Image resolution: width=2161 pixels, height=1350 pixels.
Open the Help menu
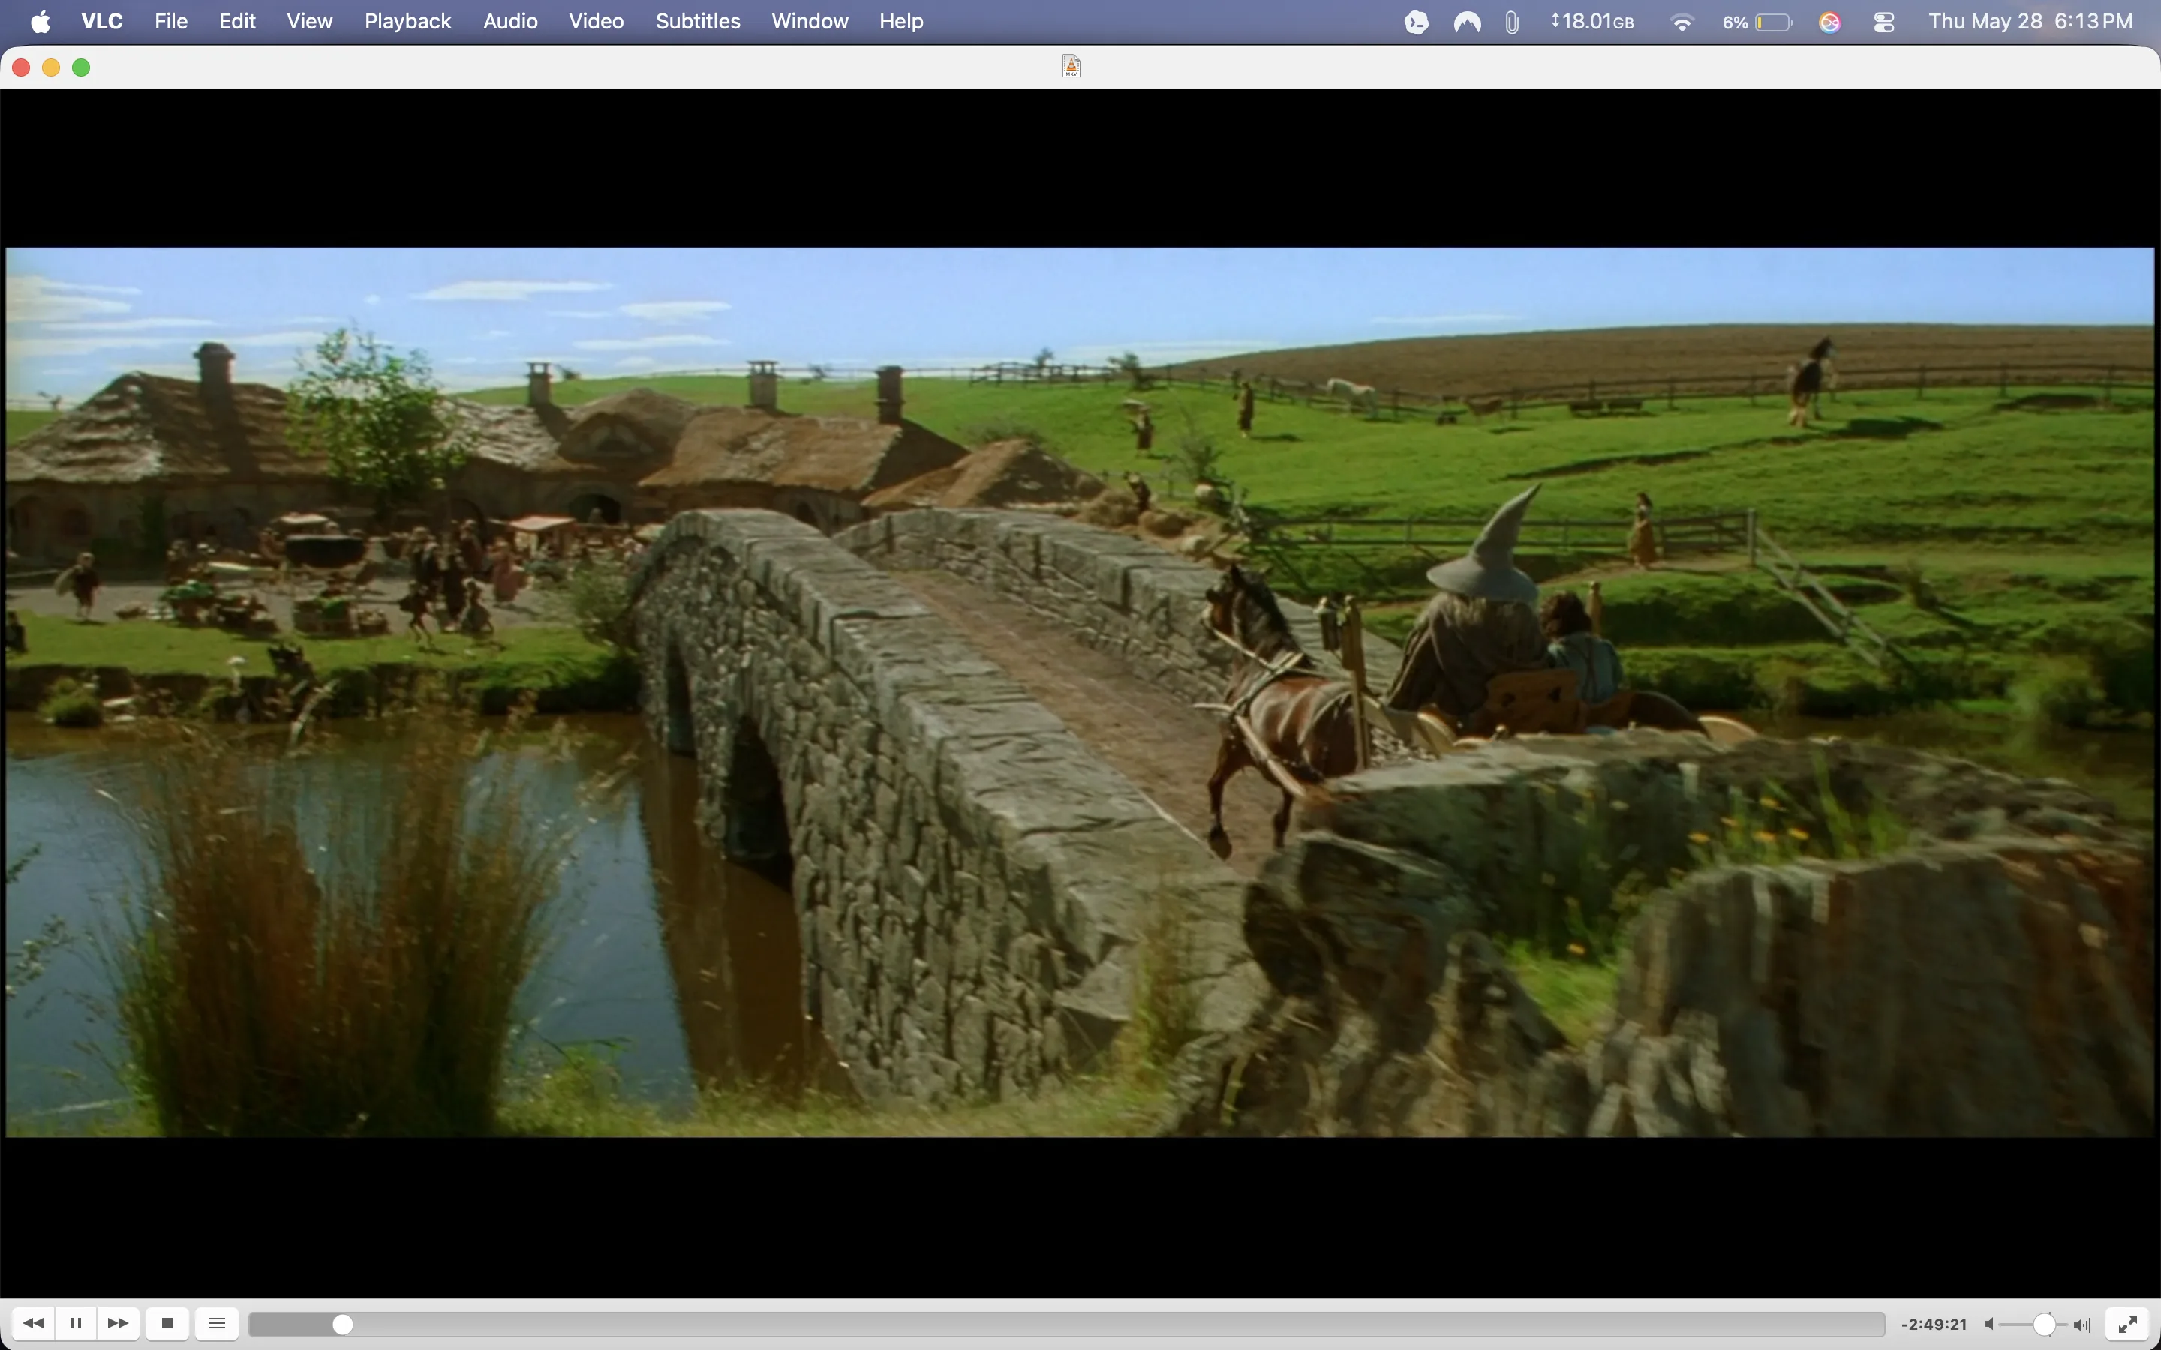click(x=901, y=22)
